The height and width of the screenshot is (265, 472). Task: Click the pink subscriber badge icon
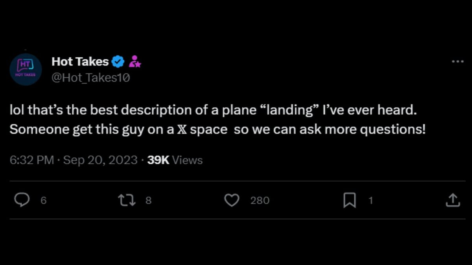(x=135, y=62)
